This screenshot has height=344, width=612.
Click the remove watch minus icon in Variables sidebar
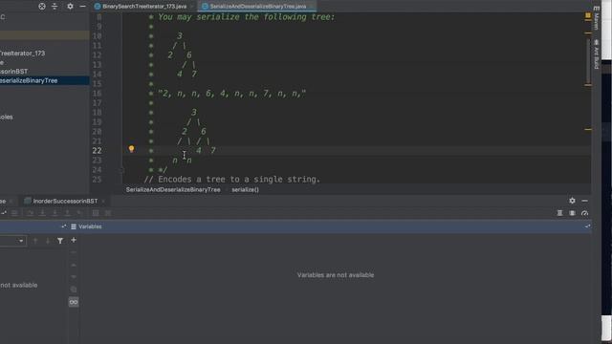[74, 252]
